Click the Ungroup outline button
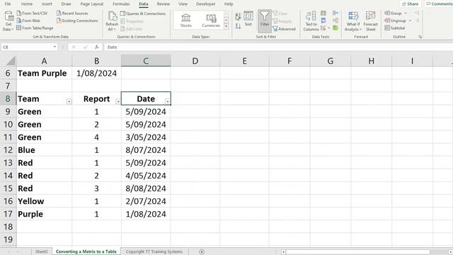Viewport: 453px width, 255px height. tap(395, 21)
